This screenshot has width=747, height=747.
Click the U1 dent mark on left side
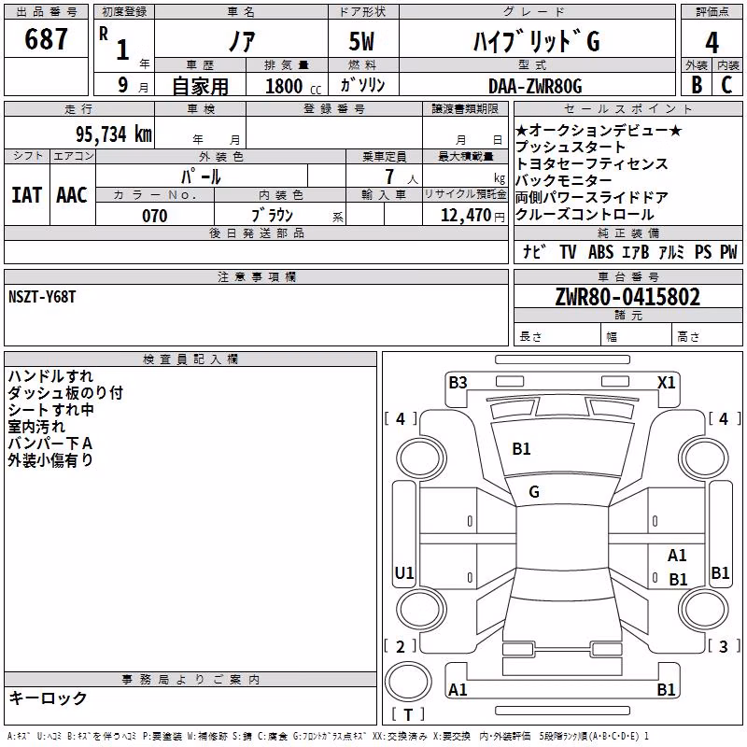[404, 572]
